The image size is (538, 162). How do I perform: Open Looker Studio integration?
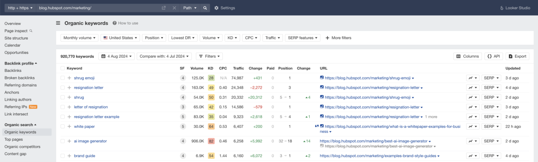[x=516, y=8]
